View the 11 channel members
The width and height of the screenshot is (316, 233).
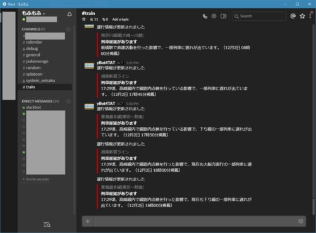(94, 20)
